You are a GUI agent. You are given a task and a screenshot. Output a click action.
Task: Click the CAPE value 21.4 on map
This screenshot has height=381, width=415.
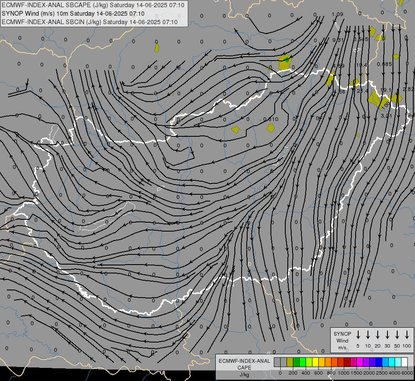[x=362, y=91]
